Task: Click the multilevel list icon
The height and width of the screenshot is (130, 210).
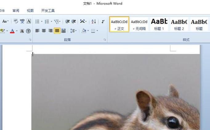Action: tap(56, 22)
